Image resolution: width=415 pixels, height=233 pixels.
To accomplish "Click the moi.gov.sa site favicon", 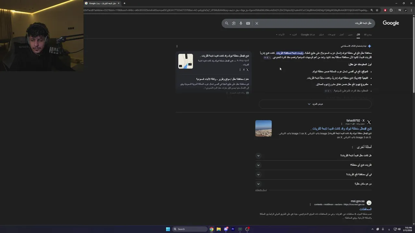I will [x=369, y=203].
